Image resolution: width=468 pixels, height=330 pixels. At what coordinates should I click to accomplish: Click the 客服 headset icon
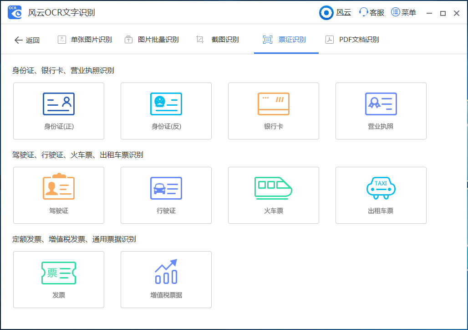click(363, 12)
